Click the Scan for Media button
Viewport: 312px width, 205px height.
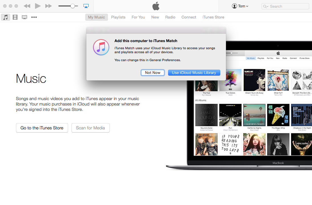[91, 128]
